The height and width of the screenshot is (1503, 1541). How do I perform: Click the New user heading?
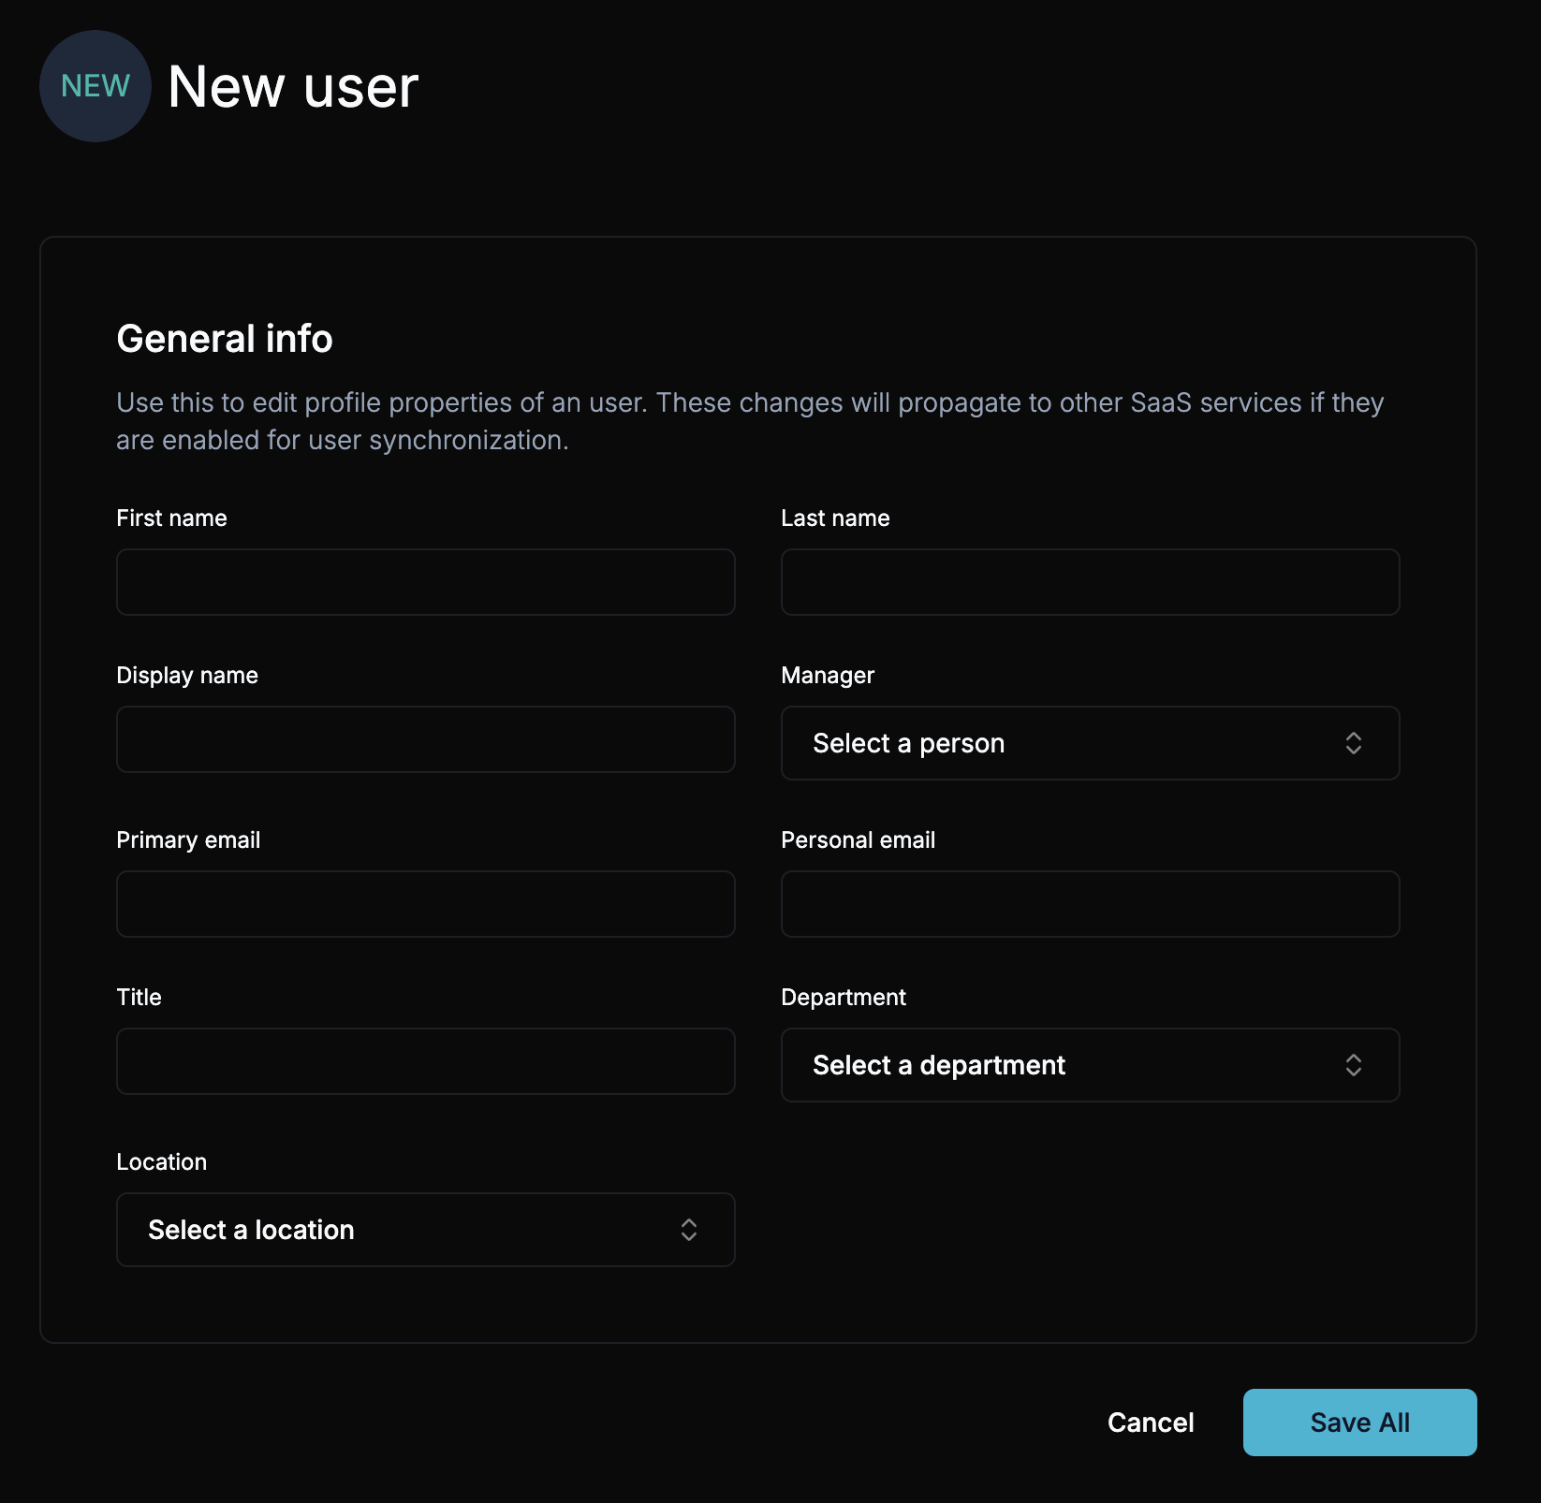pyautogui.click(x=292, y=87)
